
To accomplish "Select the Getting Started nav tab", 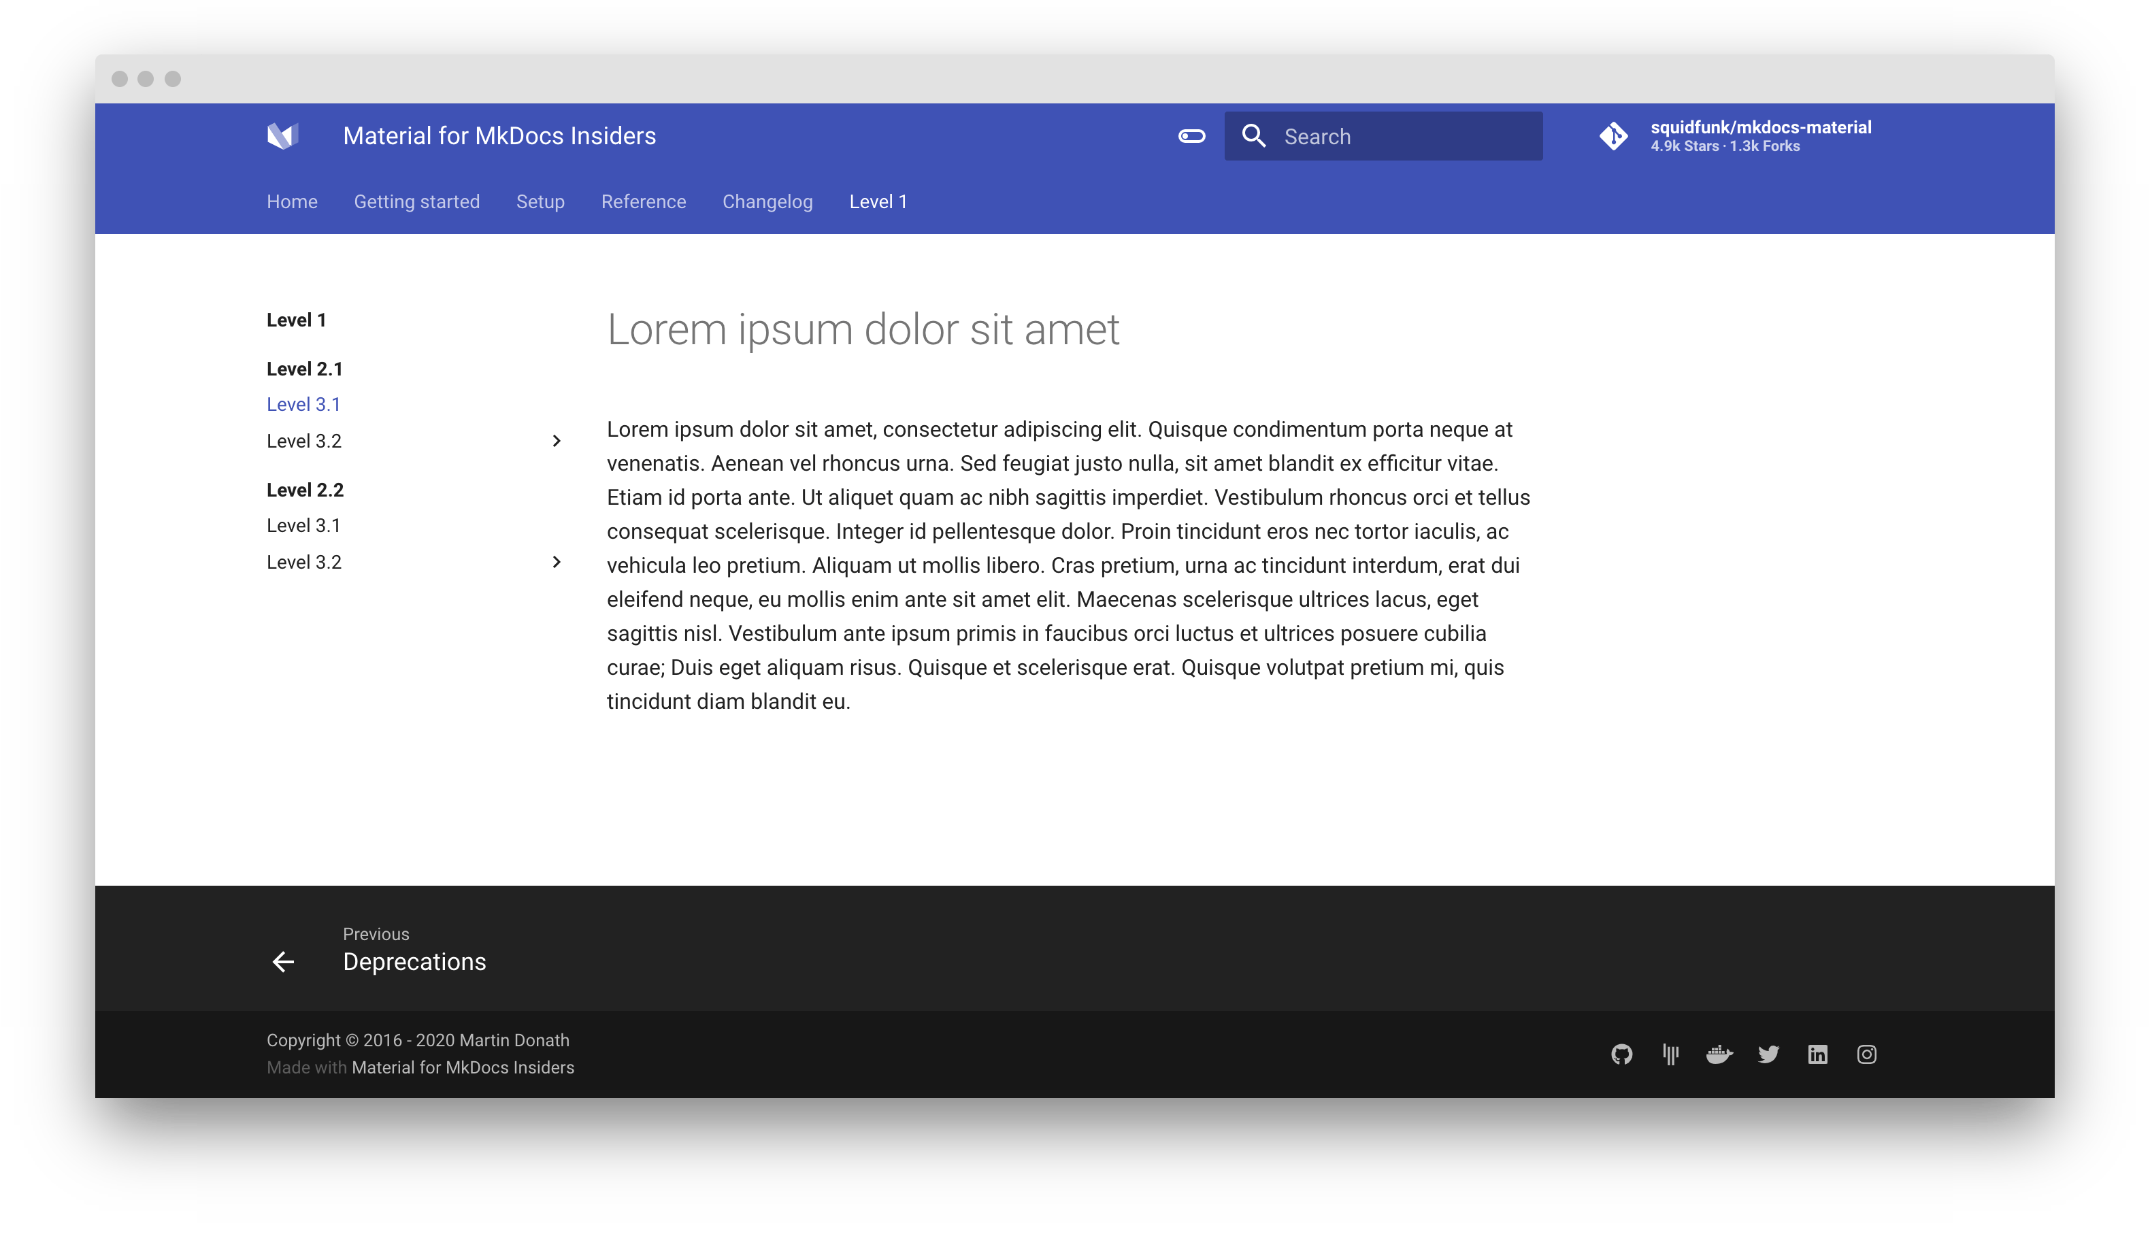I will 416,202.
